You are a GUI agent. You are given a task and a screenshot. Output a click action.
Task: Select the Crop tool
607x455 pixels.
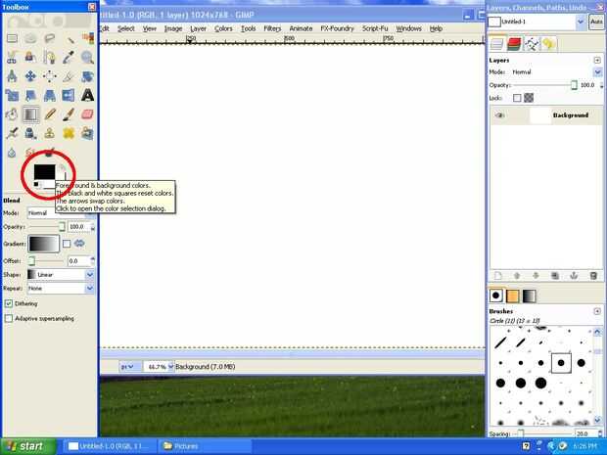pos(69,76)
